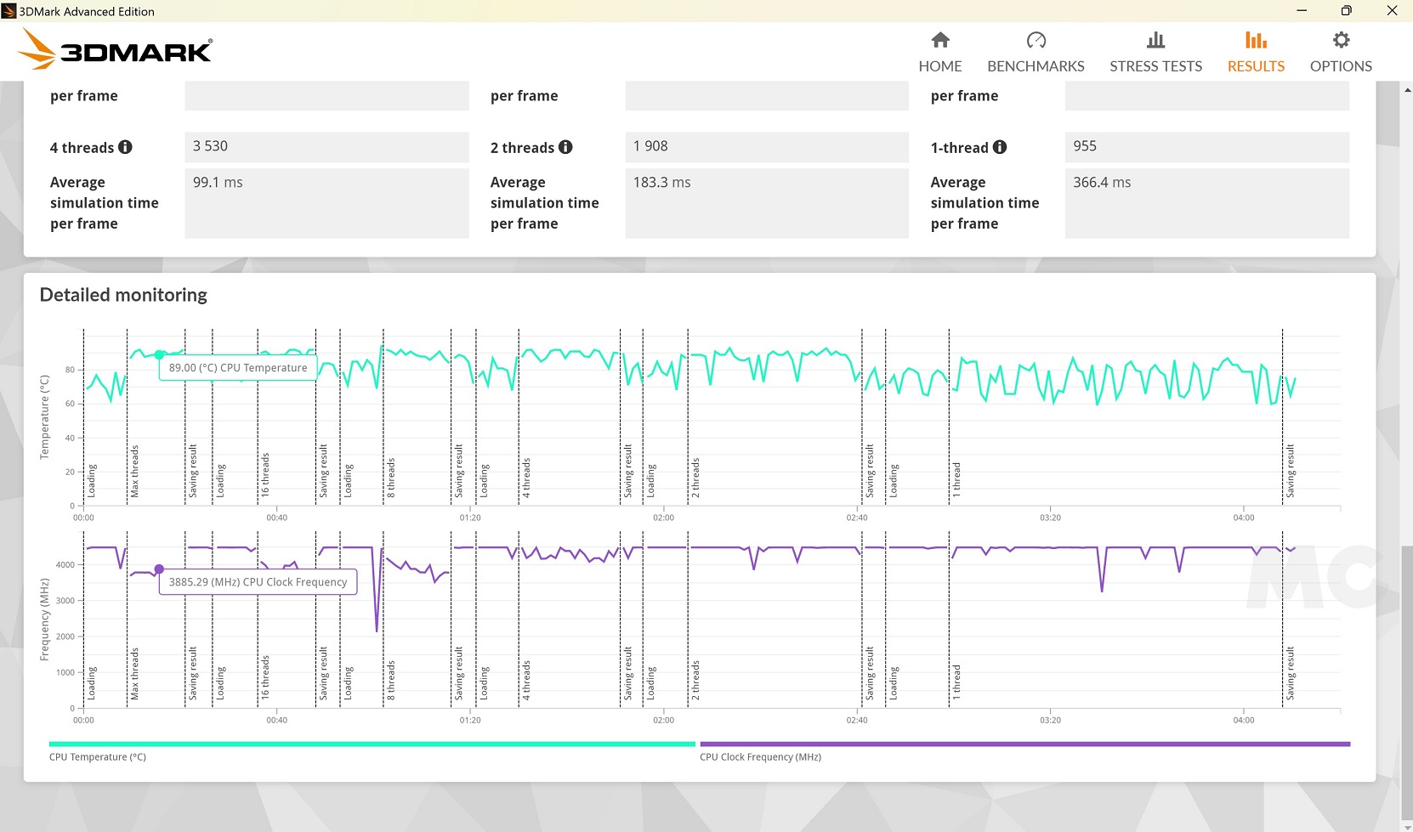
Task: Click the 3885.29 MHz frequency data point
Action: point(159,569)
